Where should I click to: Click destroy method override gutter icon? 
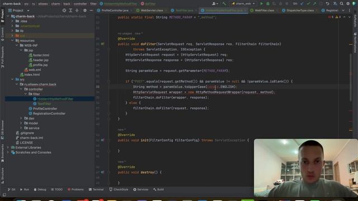pyautogui.click(x=103, y=173)
